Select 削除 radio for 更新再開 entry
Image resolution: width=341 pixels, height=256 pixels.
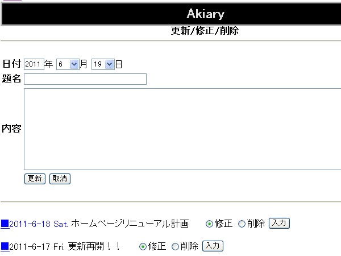[x=175, y=247]
